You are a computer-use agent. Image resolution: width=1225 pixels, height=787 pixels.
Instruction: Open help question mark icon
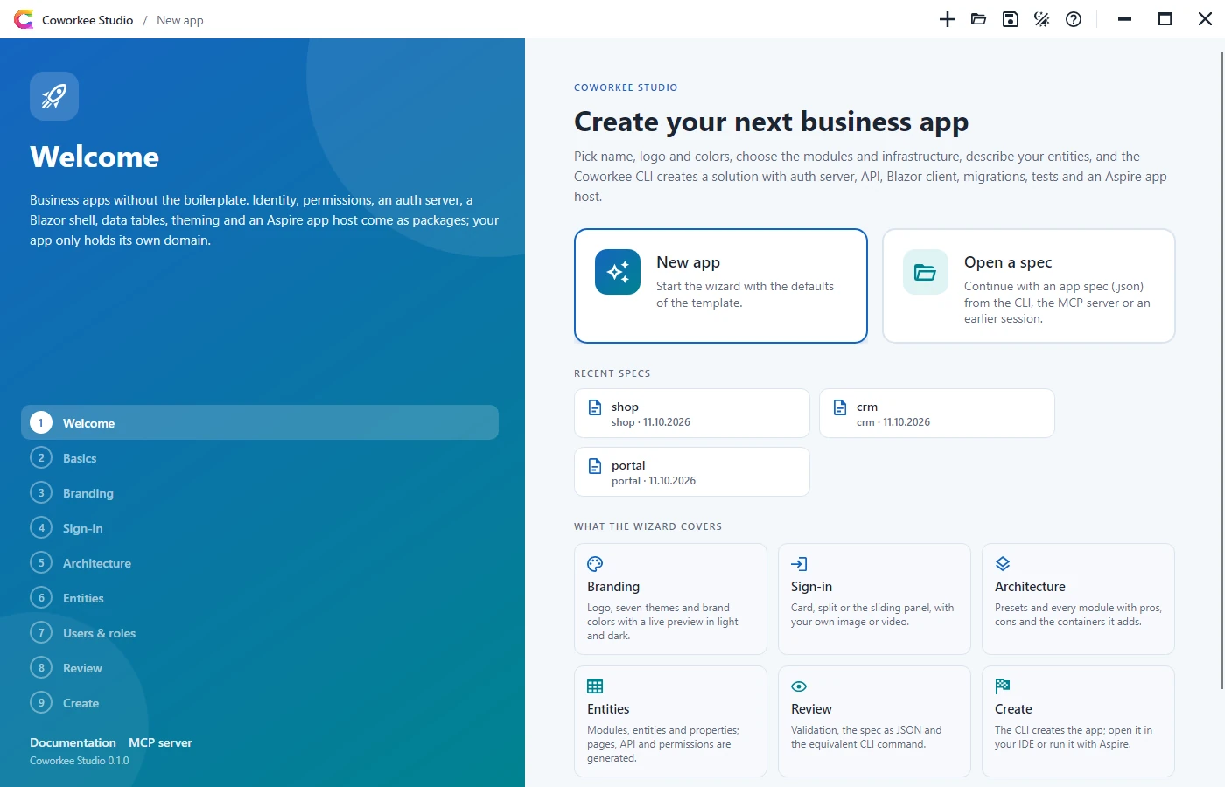1073,19
